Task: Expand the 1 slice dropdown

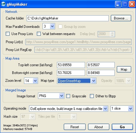Action: [x=130, y=109]
